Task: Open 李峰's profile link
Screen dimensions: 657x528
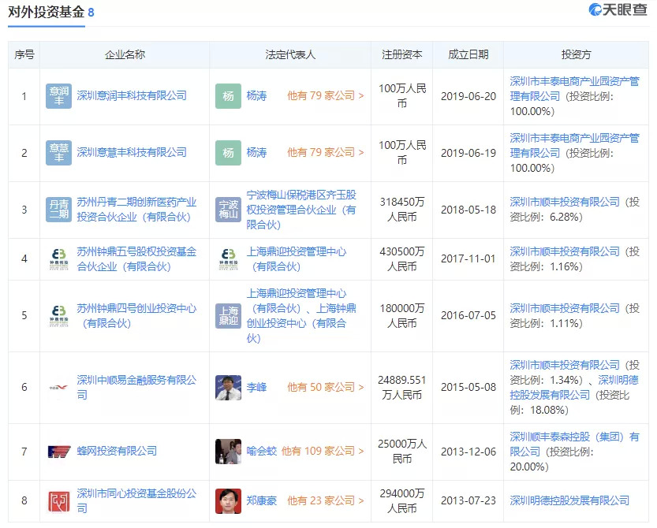Action: [256, 387]
